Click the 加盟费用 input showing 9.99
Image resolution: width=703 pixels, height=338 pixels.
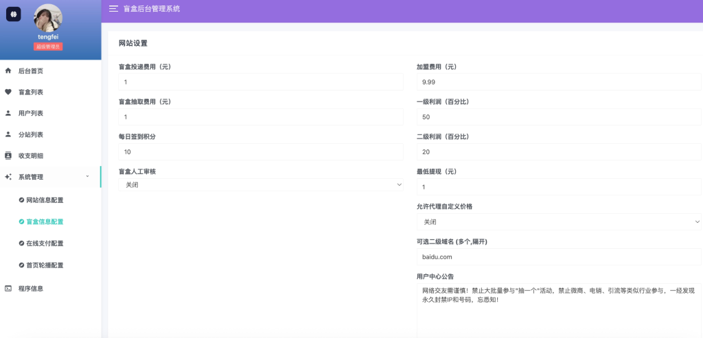pos(559,82)
